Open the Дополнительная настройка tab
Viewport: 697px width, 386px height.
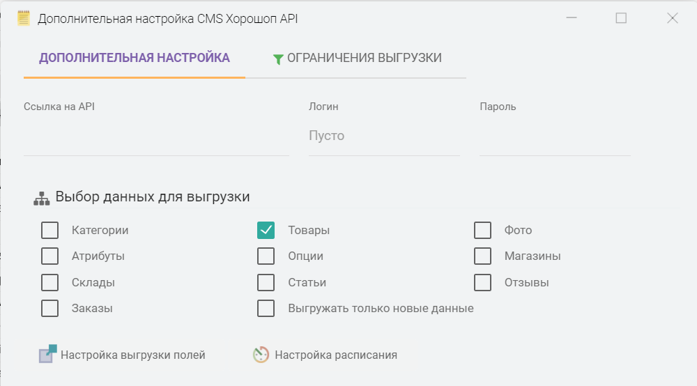click(135, 58)
